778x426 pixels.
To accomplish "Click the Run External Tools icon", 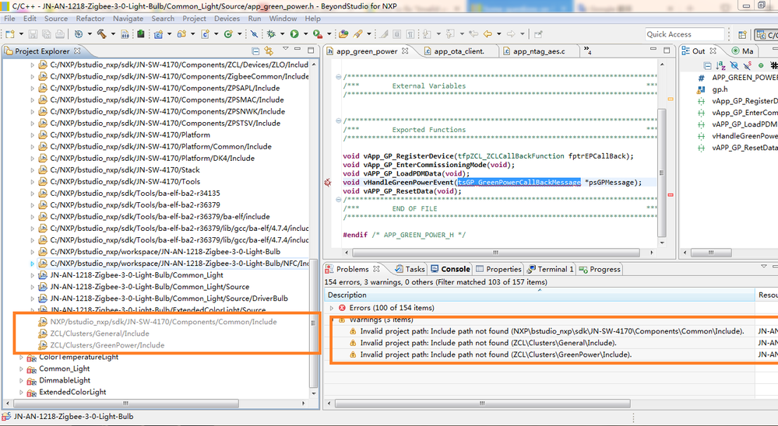I will pos(318,34).
